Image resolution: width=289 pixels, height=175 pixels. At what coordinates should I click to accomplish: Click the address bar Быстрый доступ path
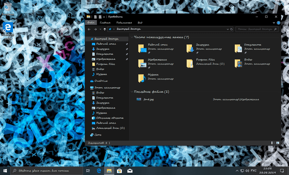coord(129,29)
